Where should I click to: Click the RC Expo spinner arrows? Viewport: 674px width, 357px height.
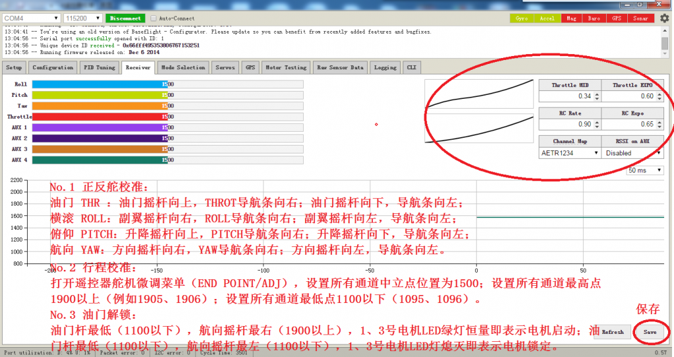660,124
